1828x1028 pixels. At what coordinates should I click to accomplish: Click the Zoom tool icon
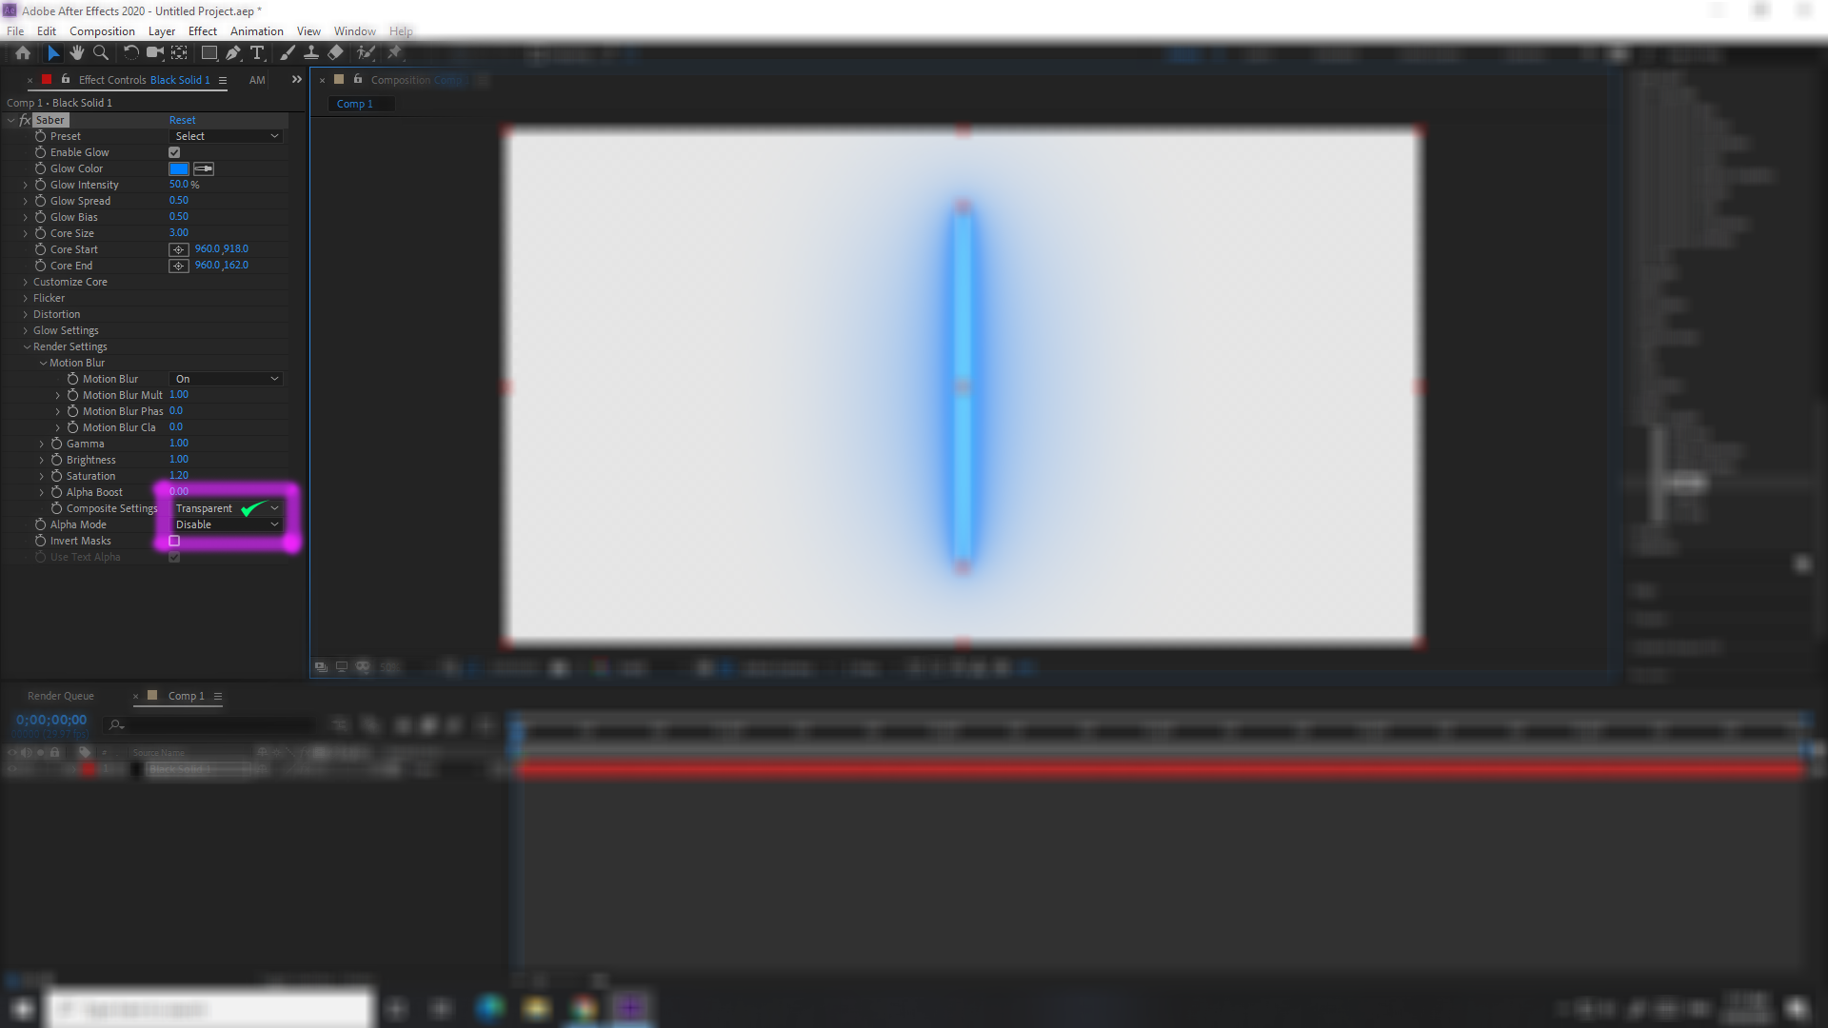click(100, 52)
